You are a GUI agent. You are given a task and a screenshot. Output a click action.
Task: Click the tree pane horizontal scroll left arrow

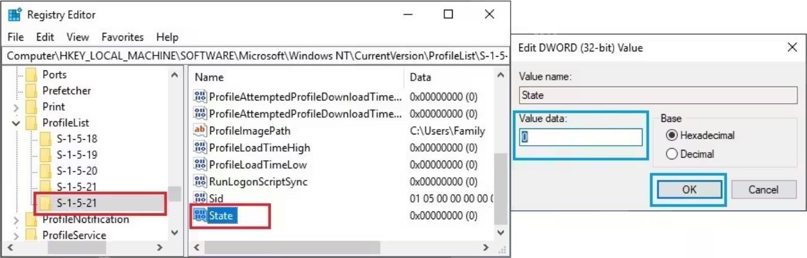pos(11,247)
